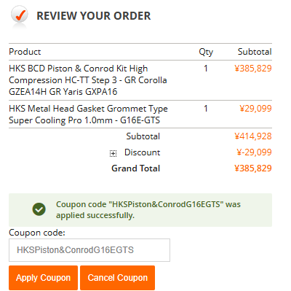Click the Apply Coupon button

[x=43, y=278]
